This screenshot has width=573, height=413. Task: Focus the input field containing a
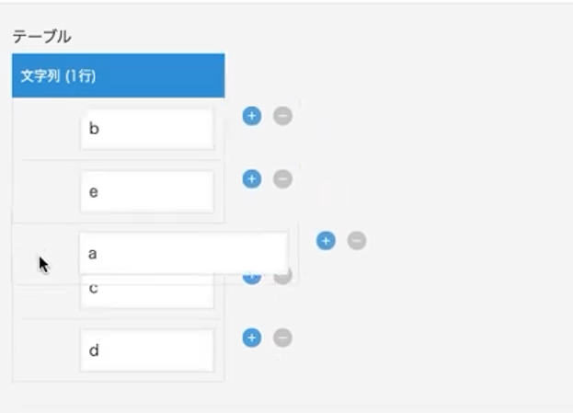pyautogui.click(x=183, y=253)
